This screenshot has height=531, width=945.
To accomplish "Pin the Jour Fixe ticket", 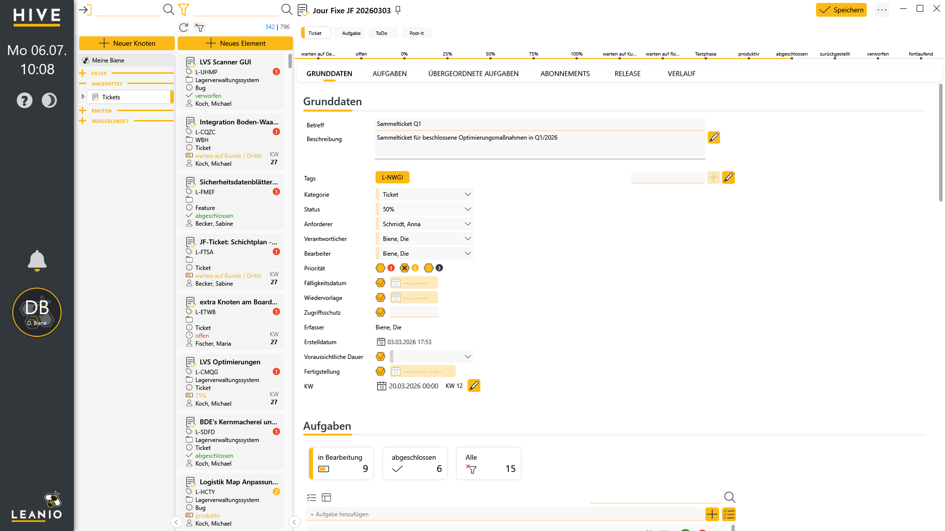I will (x=398, y=10).
